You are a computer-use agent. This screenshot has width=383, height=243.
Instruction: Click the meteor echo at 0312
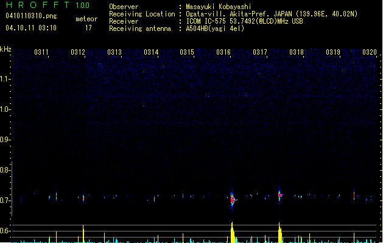click(x=83, y=198)
